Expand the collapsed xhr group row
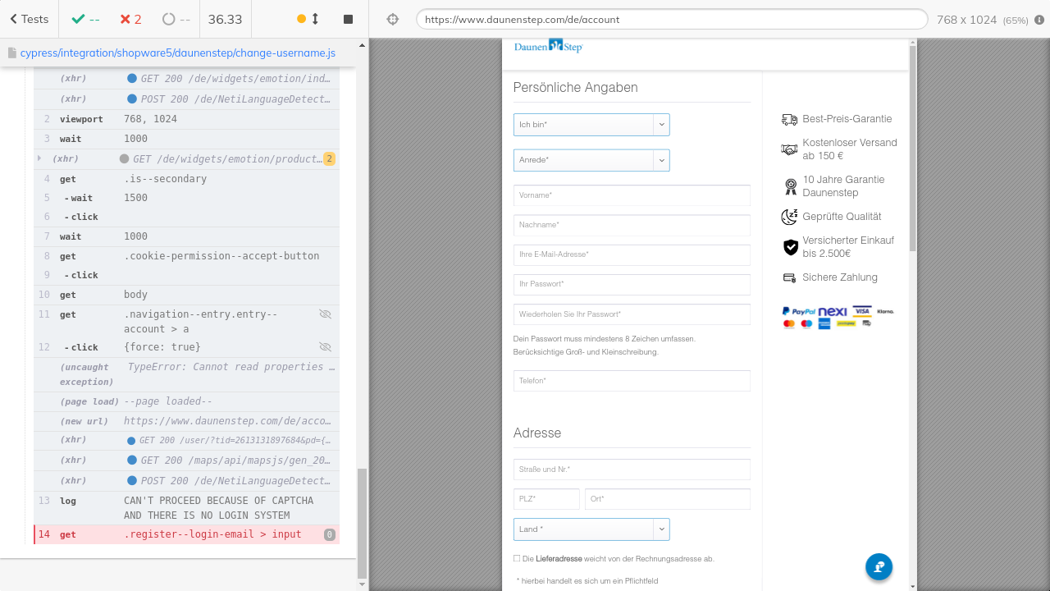This screenshot has width=1050, height=591. 39,158
